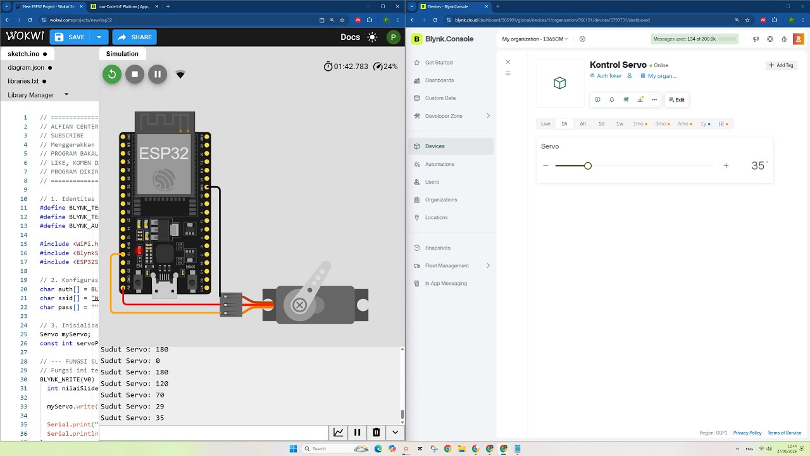Open Automations in Blynk sidebar
810x456 pixels.
click(440, 164)
